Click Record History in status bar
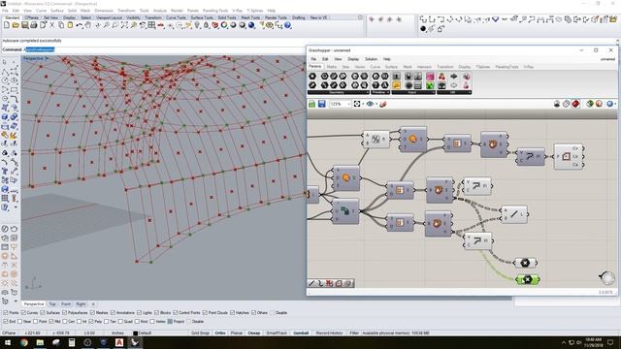The width and height of the screenshot is (621, 349). tap(329, 333)
